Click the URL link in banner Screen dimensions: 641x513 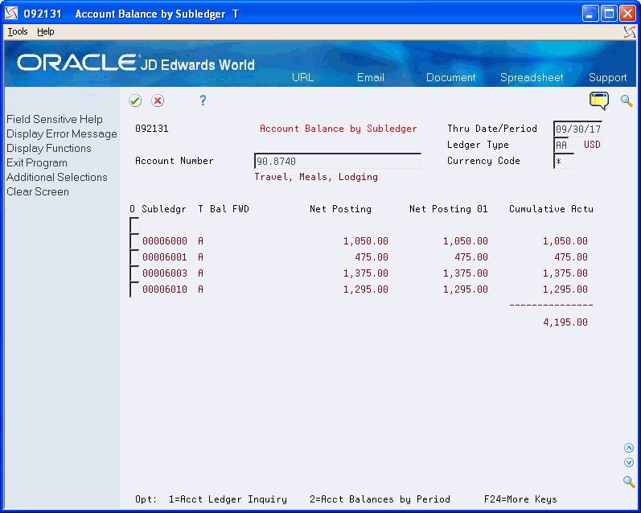pyautogui.click(x=302, y=78)
